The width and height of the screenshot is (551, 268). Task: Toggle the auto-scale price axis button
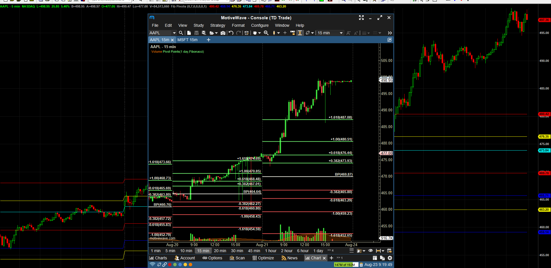[x=300, y=33]
